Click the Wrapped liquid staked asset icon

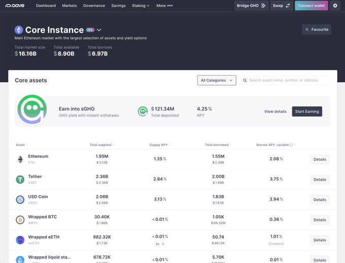tap(20, 259)
